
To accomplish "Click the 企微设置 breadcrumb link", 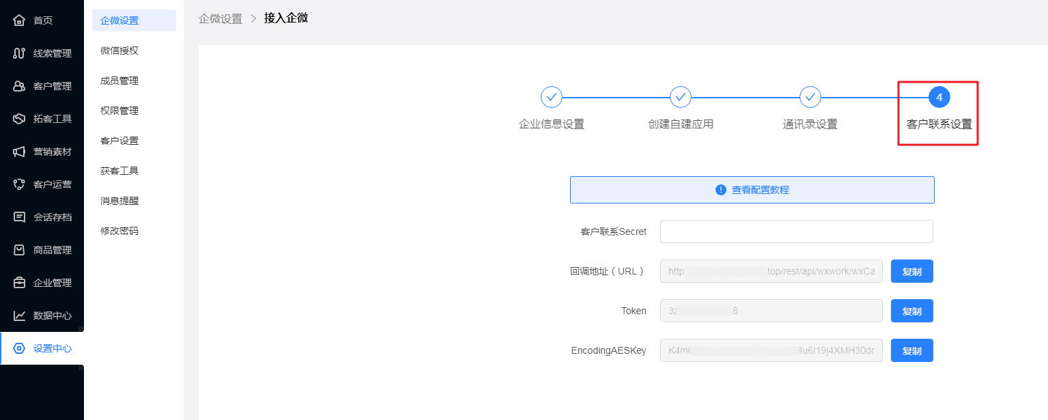I will click(221, 18).
